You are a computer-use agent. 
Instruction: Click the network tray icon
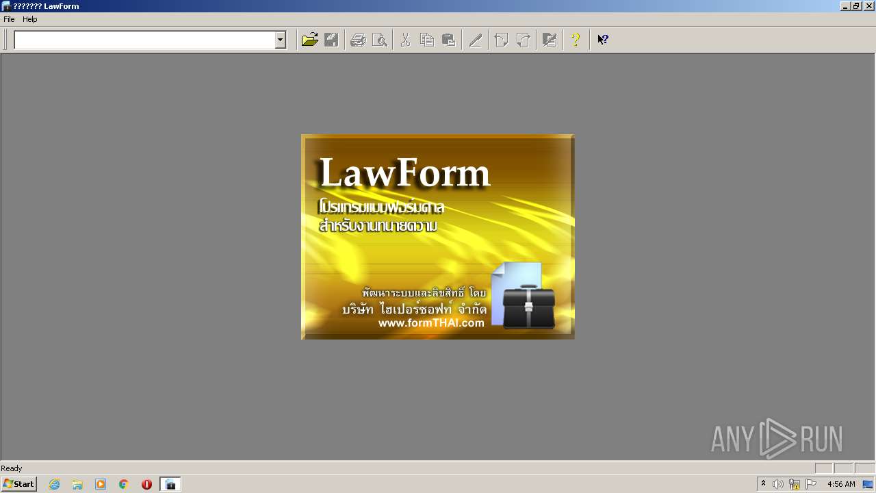coord(795,484)
